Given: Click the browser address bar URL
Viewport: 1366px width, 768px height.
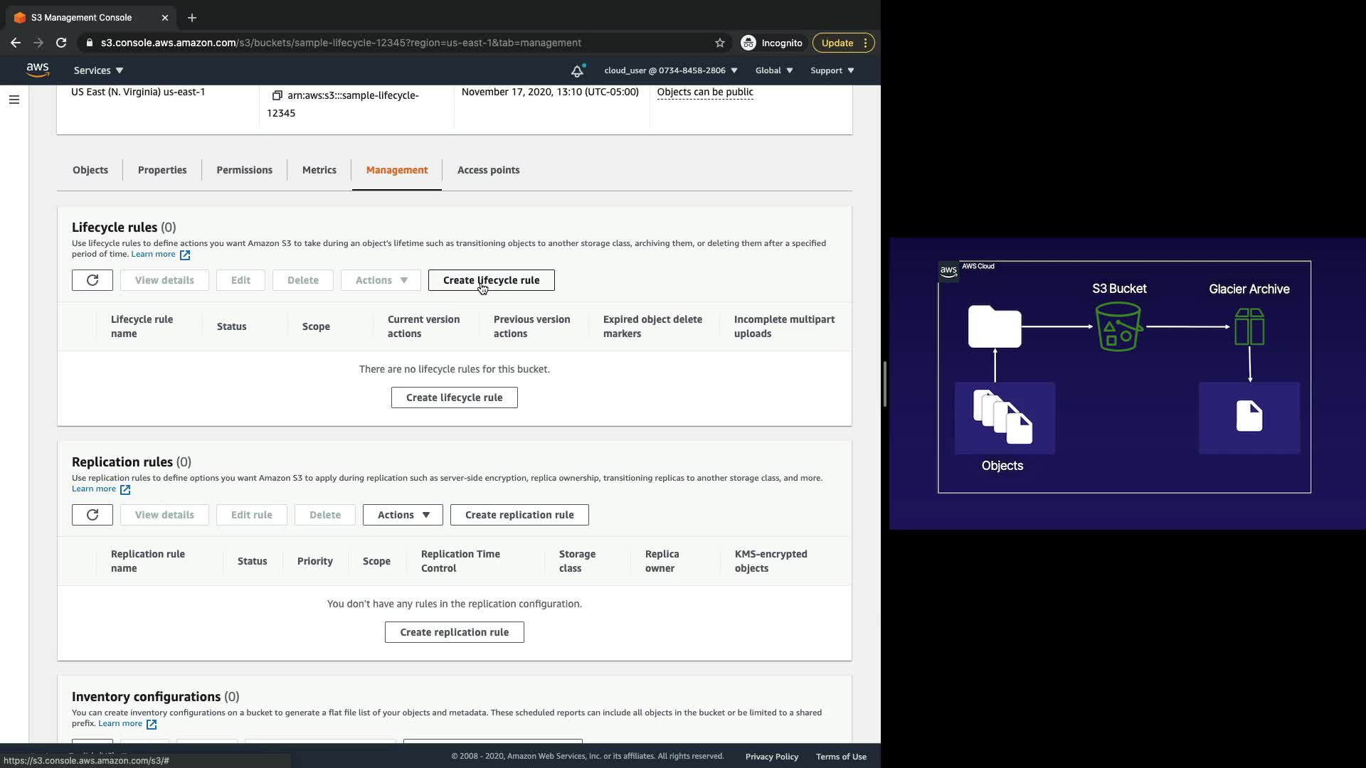Looking at the screenshot, I should (x=341, y=43).
